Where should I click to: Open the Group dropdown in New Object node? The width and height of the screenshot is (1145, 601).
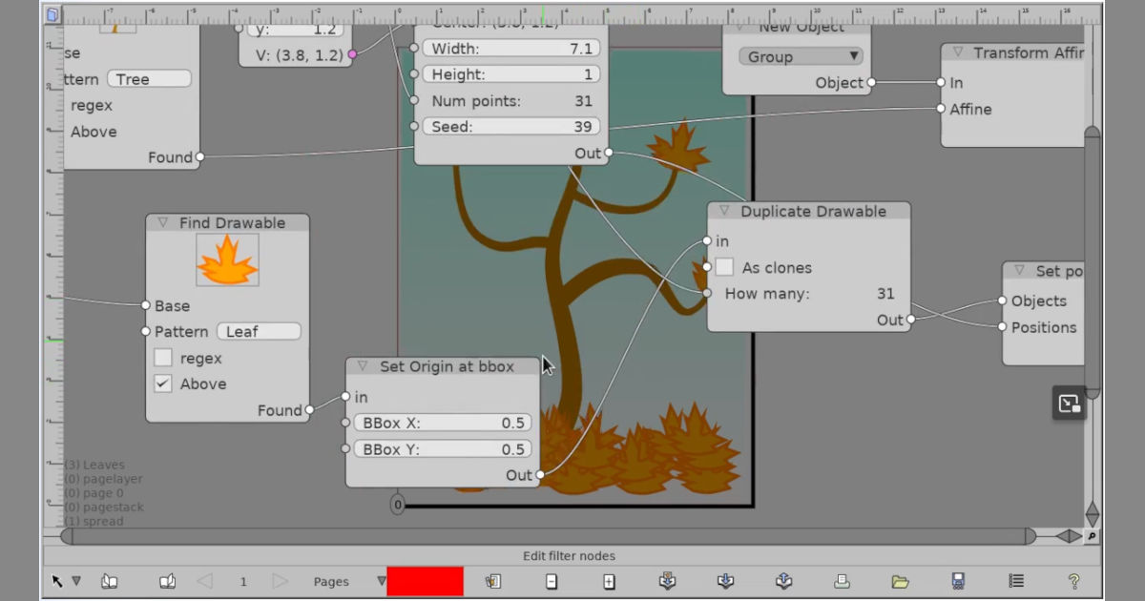(x=801, y=56)
